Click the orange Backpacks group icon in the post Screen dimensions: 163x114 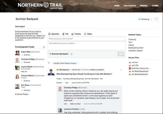click(58, 70)
